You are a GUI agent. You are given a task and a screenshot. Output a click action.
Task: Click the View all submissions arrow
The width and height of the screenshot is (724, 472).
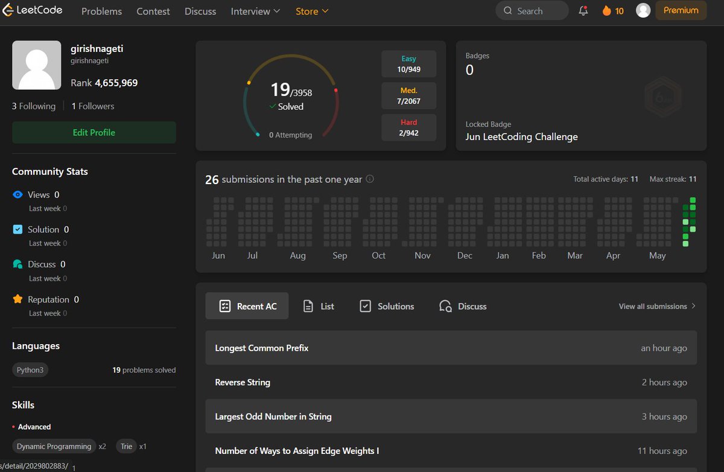pyautogui.click(x=693, y=306)
